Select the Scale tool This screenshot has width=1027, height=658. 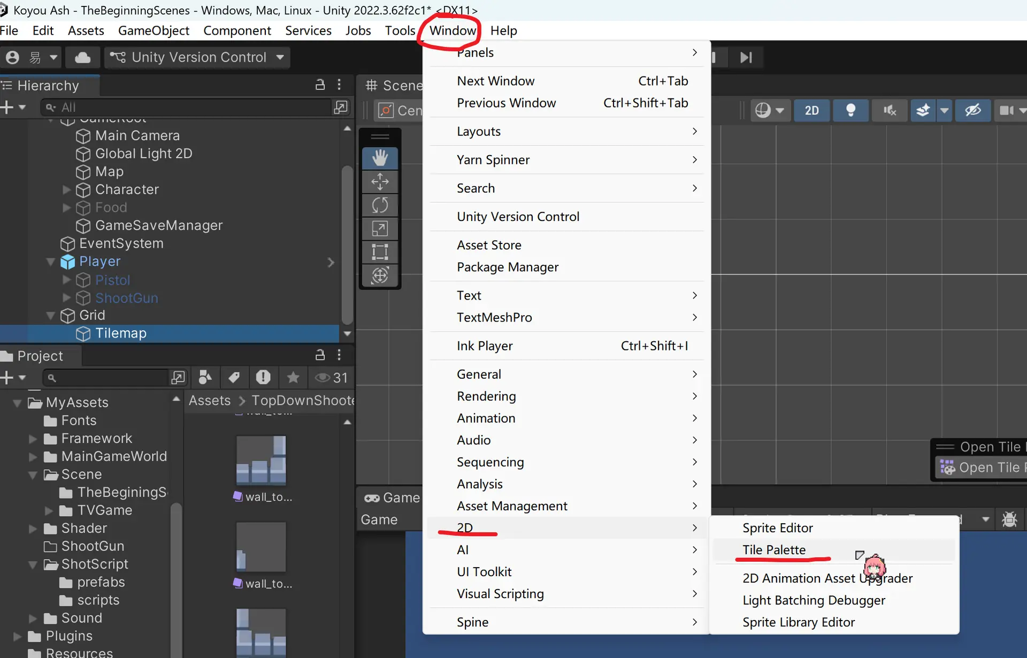tap(380, 228)
